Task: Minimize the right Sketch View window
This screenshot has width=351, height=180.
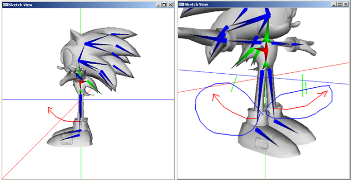Action: click(335, 5)
